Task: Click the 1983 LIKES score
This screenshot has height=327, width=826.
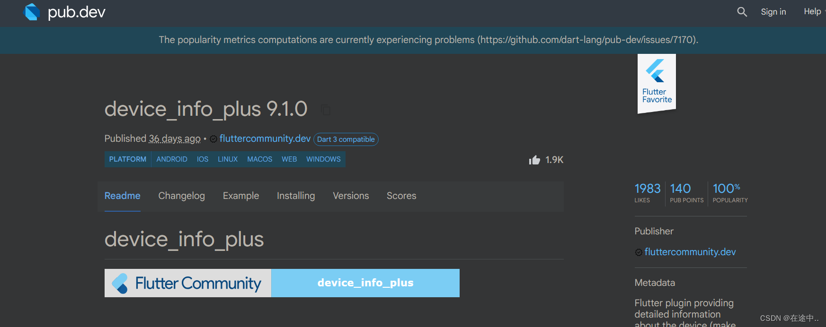Action: tap(648, 193)
